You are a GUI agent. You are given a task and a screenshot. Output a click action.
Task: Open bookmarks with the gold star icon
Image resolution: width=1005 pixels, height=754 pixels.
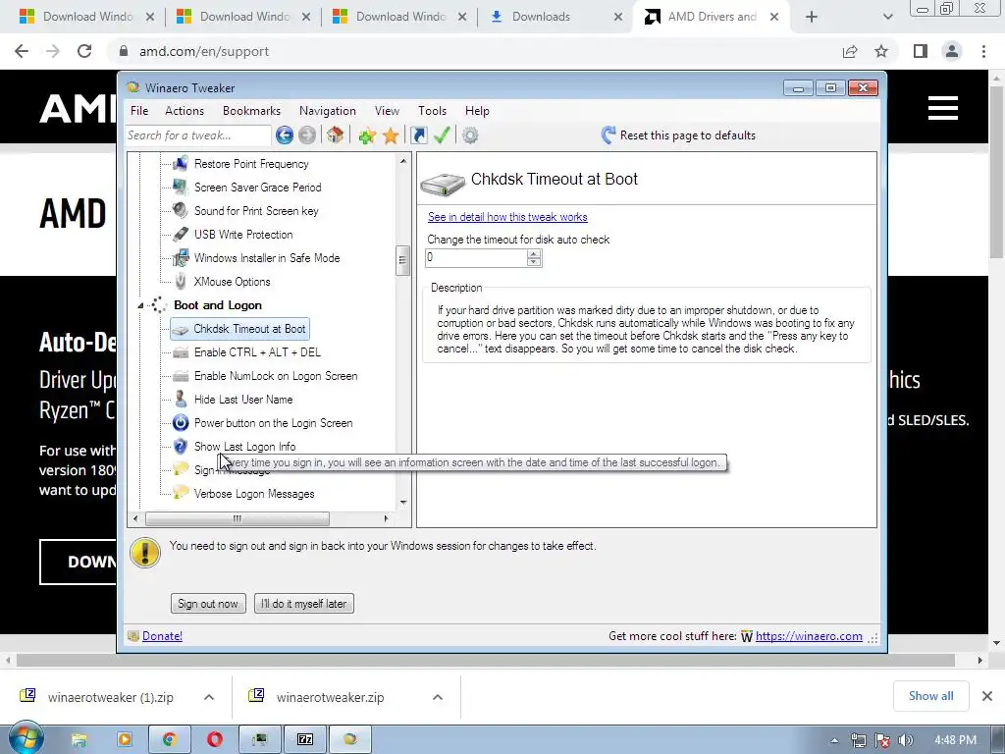(x=391, y=135)
